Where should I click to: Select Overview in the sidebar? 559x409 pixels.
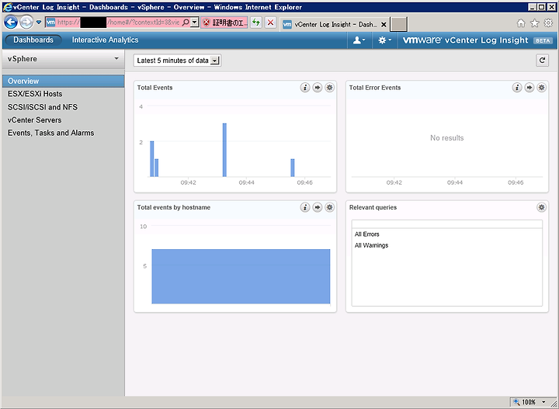pyautogui.click(x=64, y=81)
